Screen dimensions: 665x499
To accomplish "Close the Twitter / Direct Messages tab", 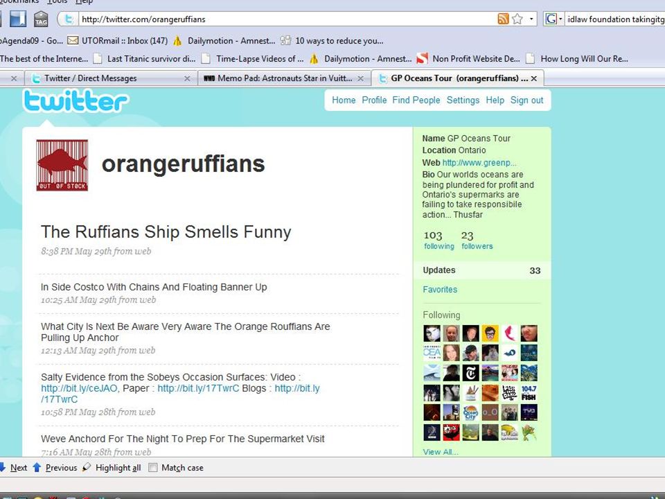I will coord(187,78).
